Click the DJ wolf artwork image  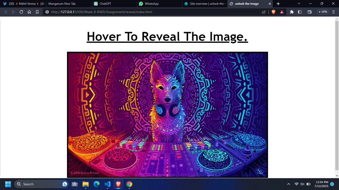tap(168, 115)
